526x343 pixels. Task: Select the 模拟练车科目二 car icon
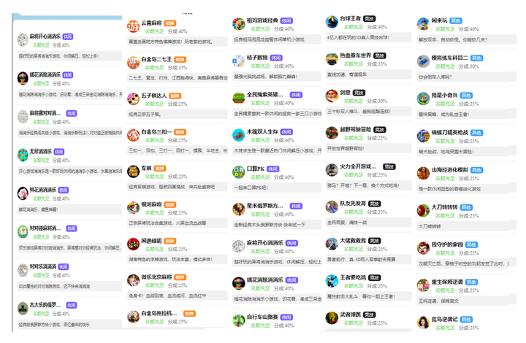click(423, 61)
